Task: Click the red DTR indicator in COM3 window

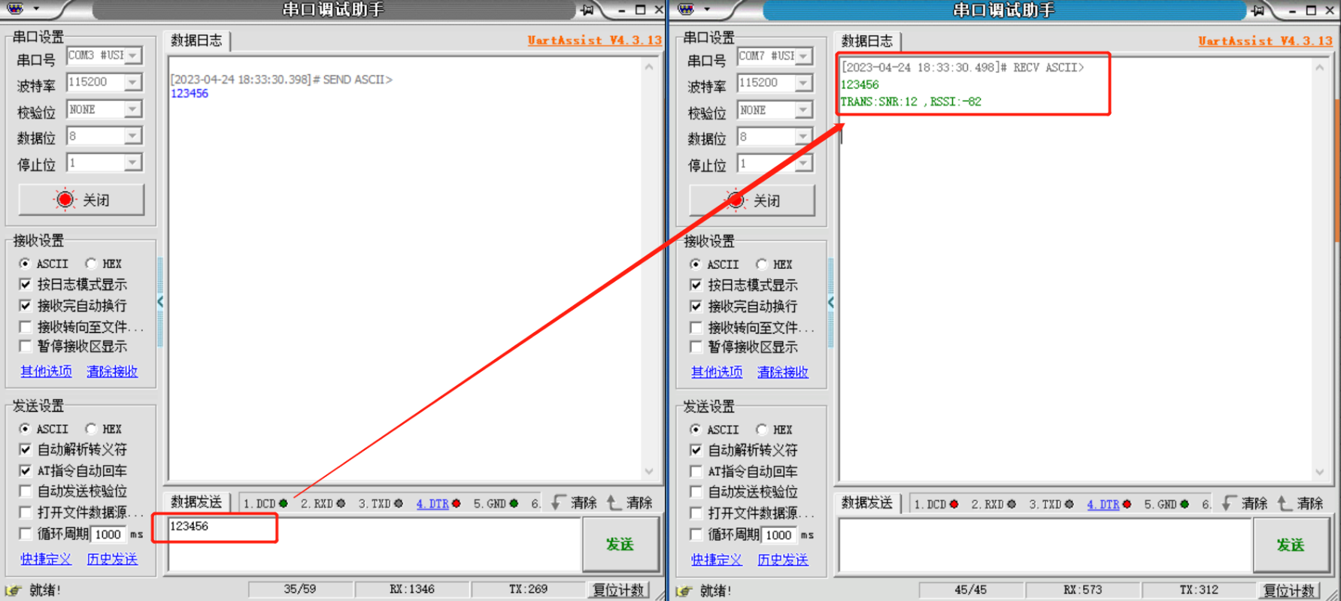Action: click(456, 503)
